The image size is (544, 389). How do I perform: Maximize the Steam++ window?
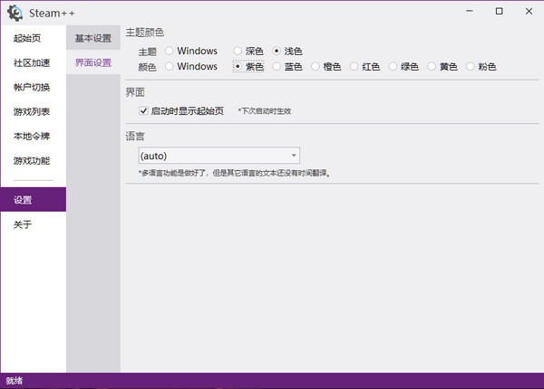(x=500, y=12)
